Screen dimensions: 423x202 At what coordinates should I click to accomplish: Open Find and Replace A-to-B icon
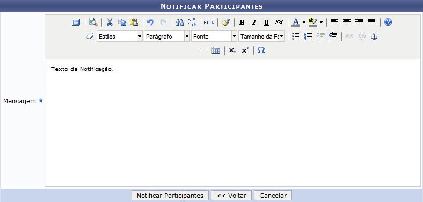[192, 23]
